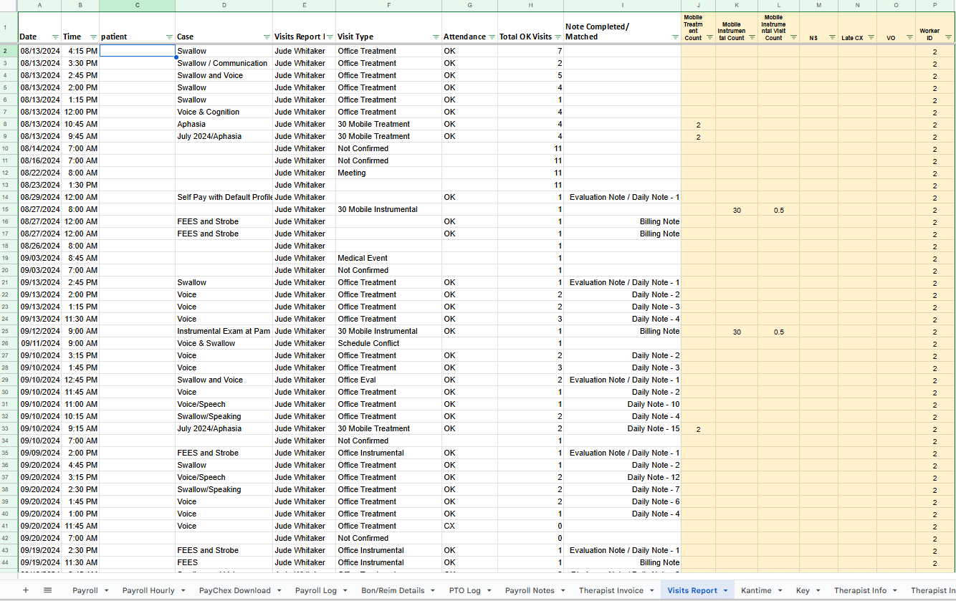The height and width of the screenshot is (601, 956).
Task: Select the 'CX' attendance cell
Action: pyautogui.click(x=470, y=526)
